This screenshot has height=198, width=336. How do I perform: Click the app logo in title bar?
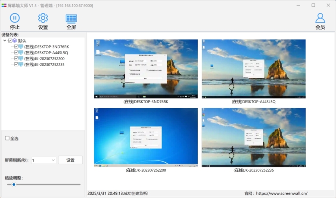pos(4,5)
